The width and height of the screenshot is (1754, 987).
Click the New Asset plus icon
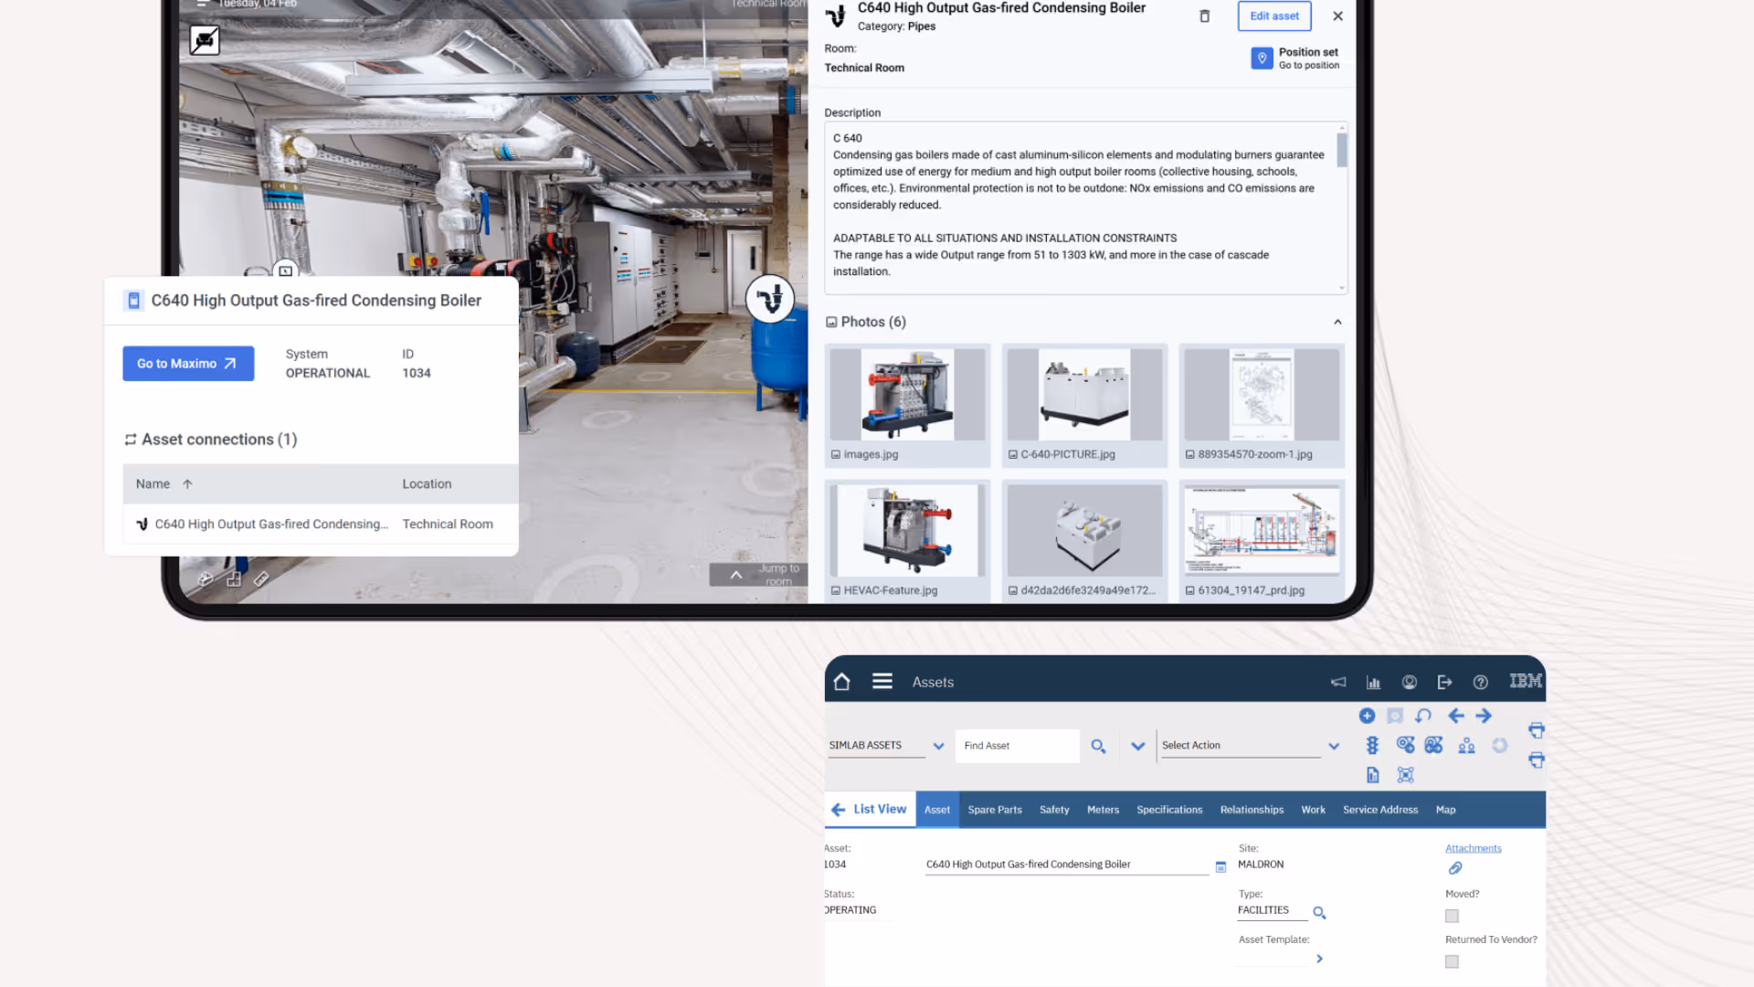[x=1367, y=716]
